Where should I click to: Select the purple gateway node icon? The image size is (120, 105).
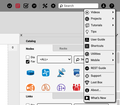(x=61, y=88)
